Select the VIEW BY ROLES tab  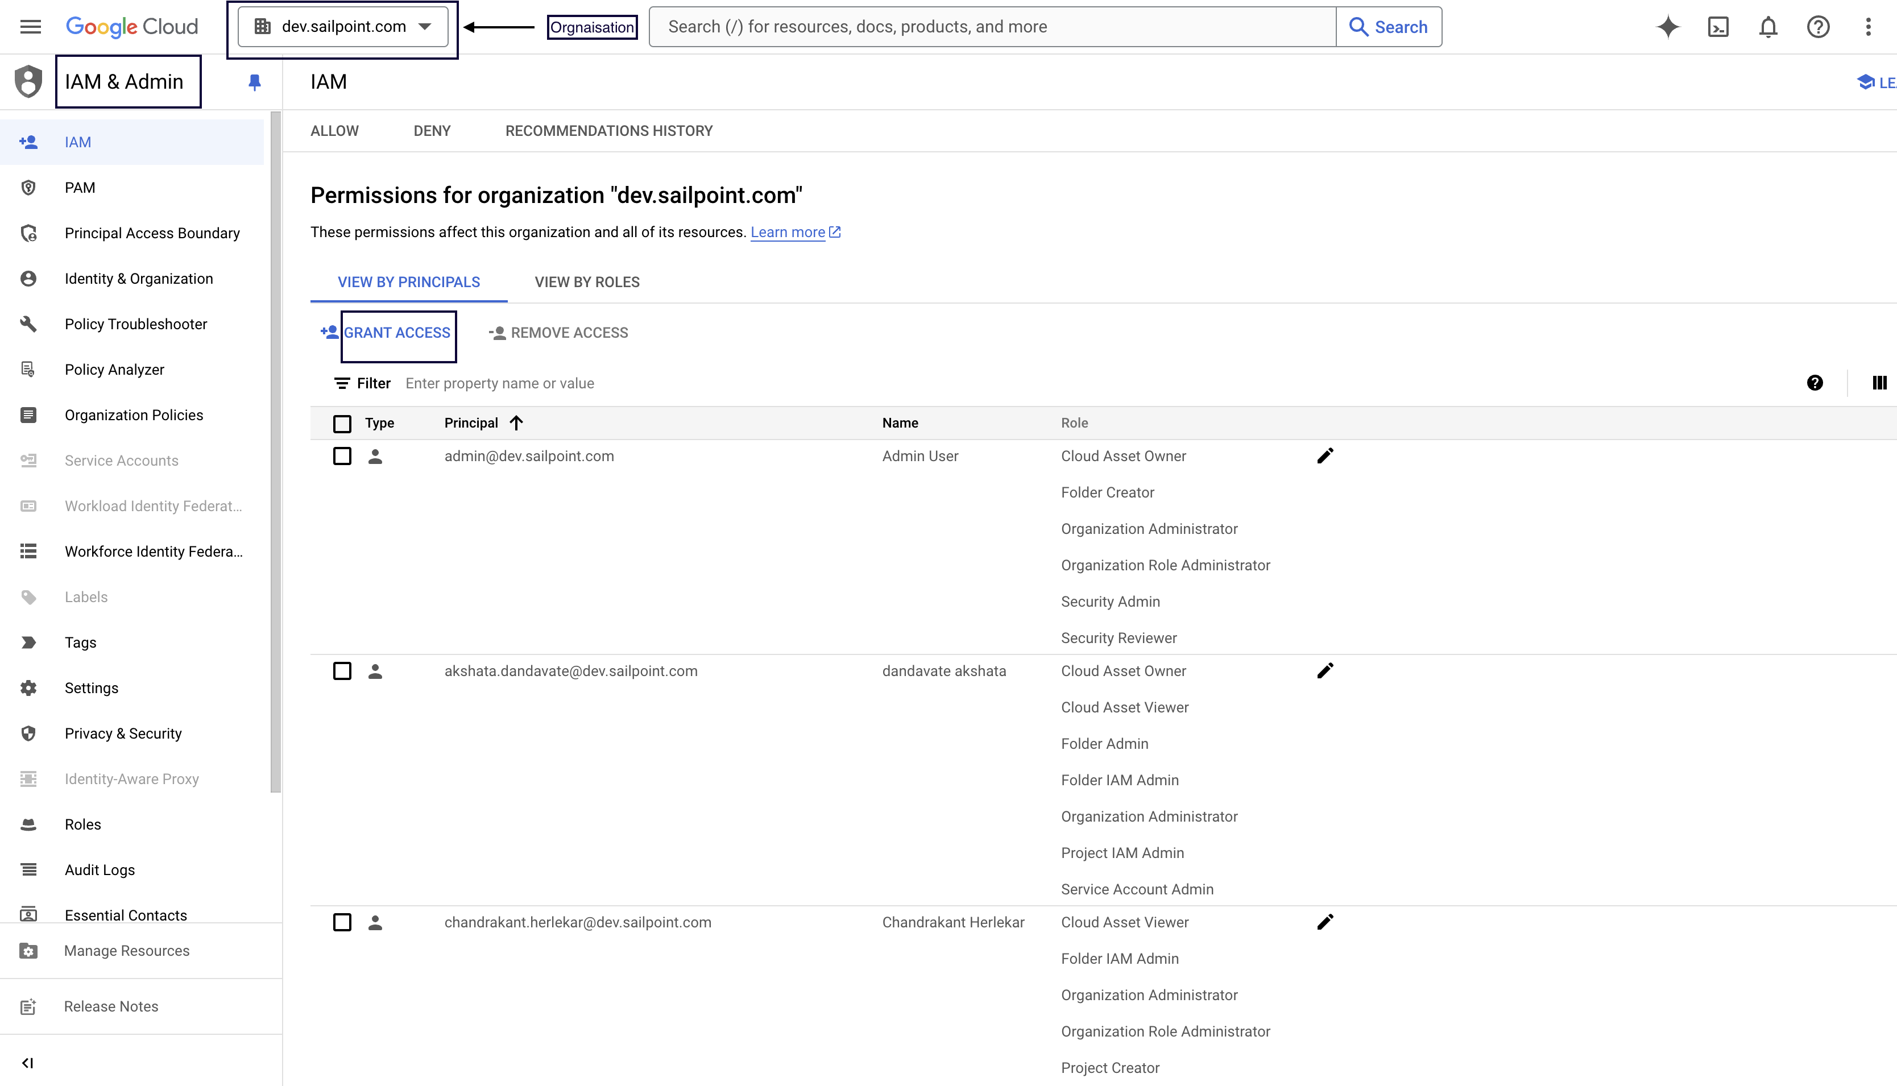point(587,282)
